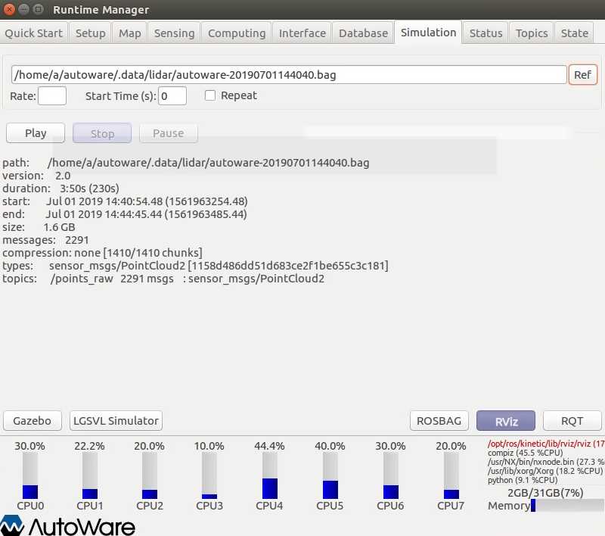Click the 'version: 2.0' line
This screenshot has width=605, height=536.
coord(36,176)
